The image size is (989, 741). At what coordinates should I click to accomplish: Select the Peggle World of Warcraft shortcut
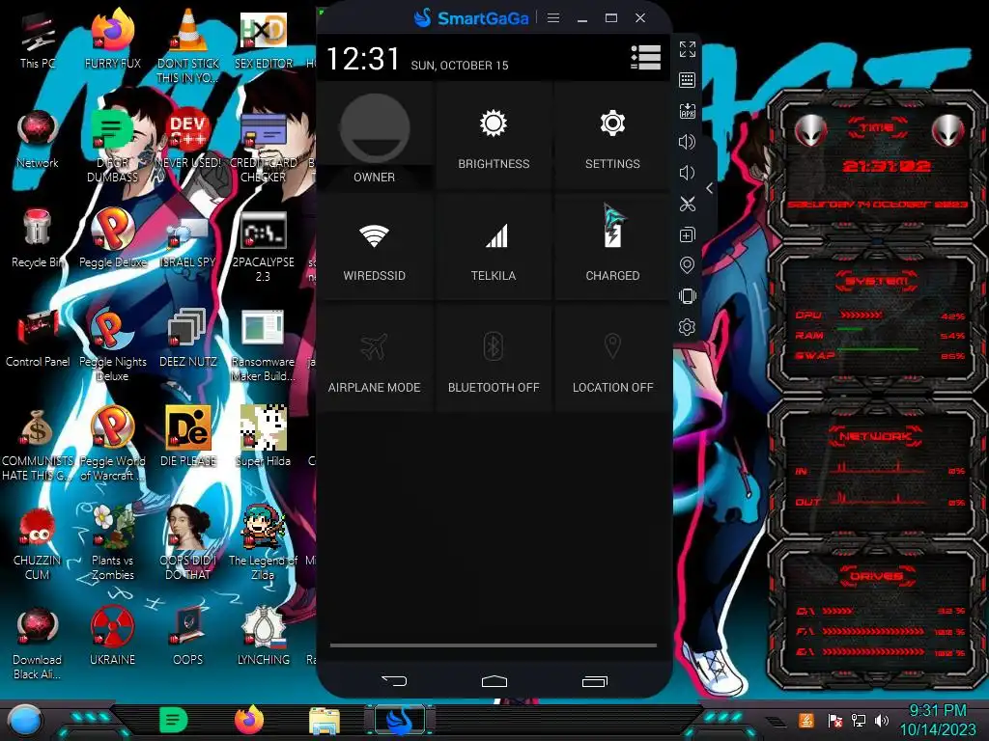click(x=113, y=444)
